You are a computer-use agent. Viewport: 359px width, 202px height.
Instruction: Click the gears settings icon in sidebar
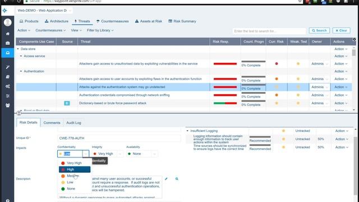[x=7, y=86]
